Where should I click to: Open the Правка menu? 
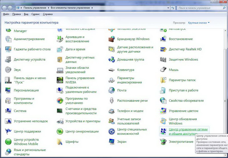coord(17,14)
